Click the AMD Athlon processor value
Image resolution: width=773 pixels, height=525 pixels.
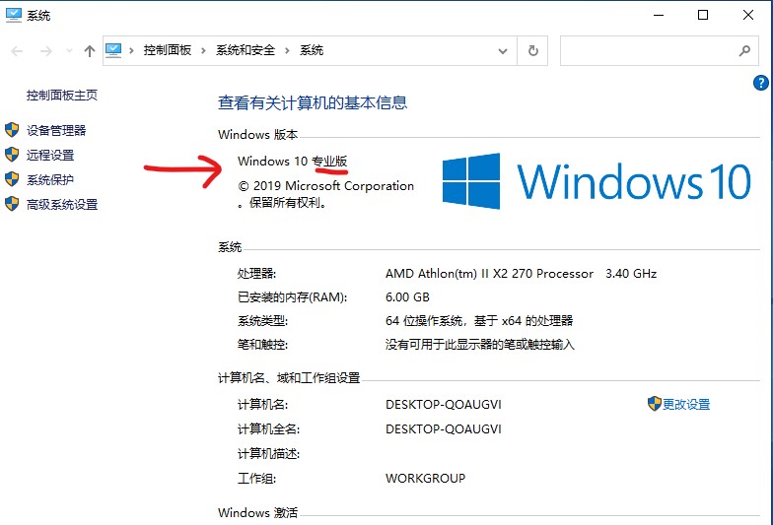[x=521, y=274]
